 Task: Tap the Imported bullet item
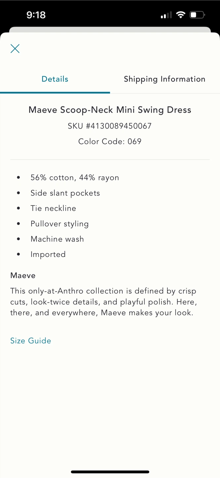(48, 254)
